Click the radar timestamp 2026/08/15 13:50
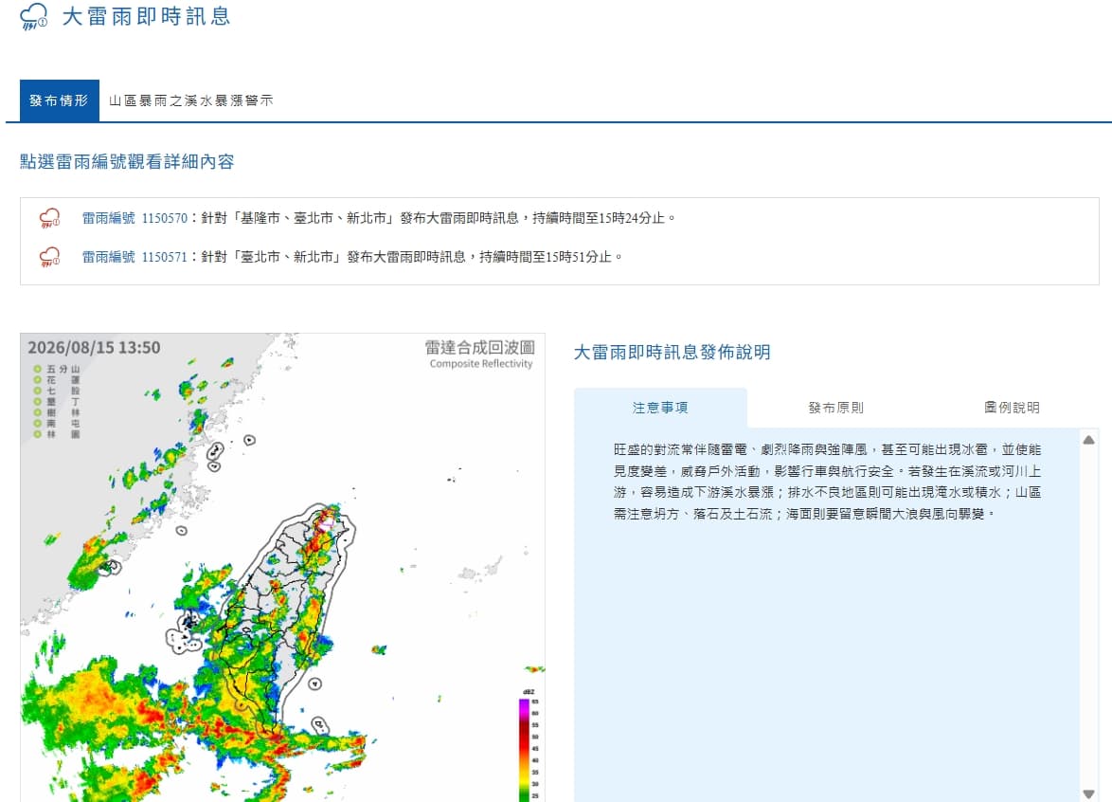 [x=95, y=348]
